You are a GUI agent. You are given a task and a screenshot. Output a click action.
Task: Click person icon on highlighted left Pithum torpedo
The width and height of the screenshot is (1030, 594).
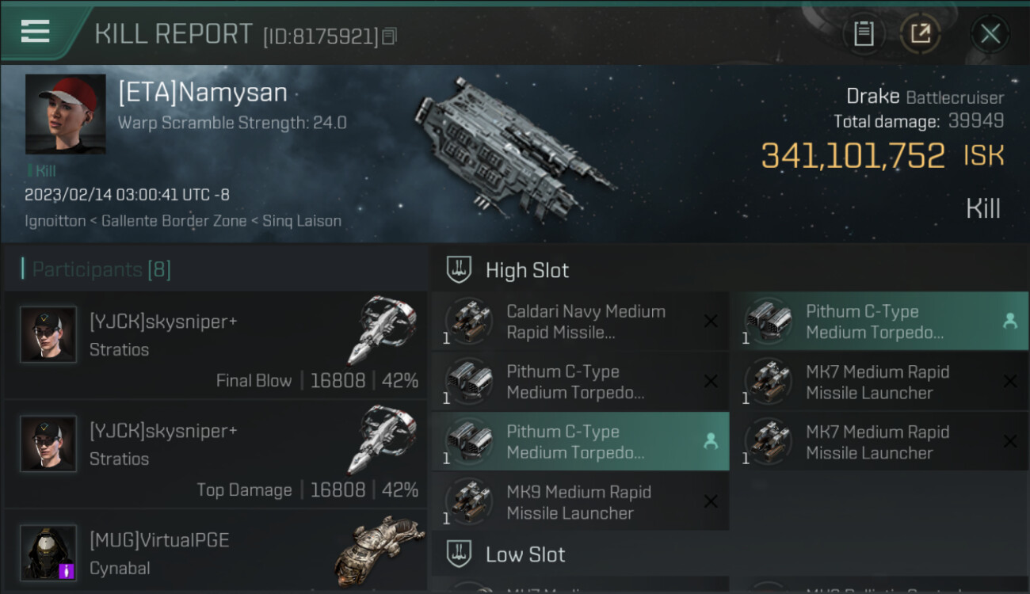711,441
